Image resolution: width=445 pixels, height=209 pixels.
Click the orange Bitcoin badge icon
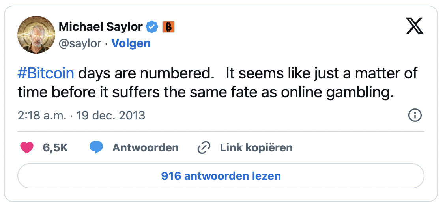click(168, 27)
